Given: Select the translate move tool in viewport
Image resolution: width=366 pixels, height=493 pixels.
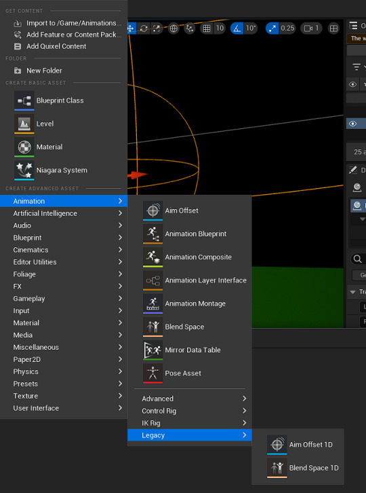Looking at the screenshot, I should tap(131, 29).
